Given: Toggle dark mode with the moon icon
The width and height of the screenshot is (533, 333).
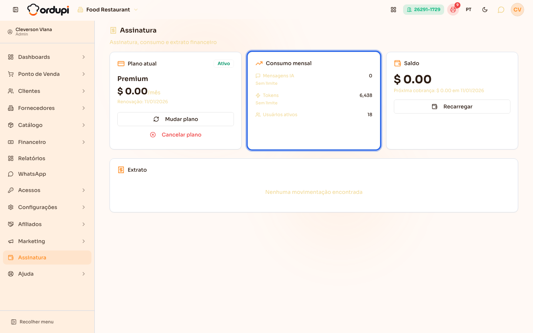Looking at the screenshot, I should pos(485,10).
